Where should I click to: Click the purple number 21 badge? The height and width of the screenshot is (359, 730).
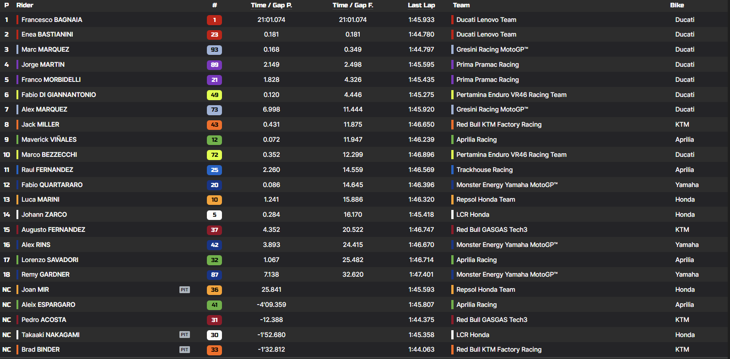click(214, 80)
